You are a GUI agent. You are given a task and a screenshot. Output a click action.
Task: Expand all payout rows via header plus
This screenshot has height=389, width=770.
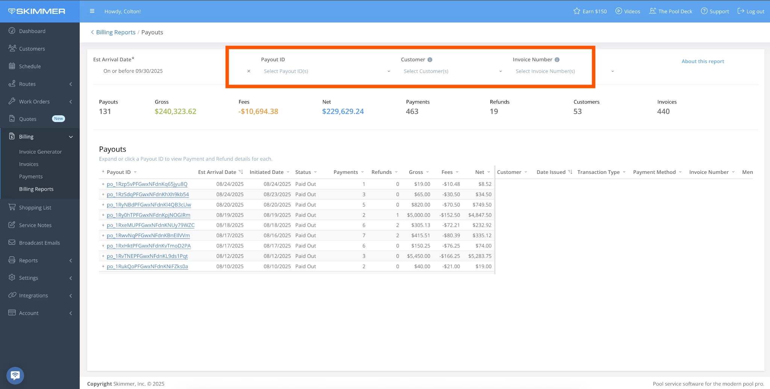point(103,172)
